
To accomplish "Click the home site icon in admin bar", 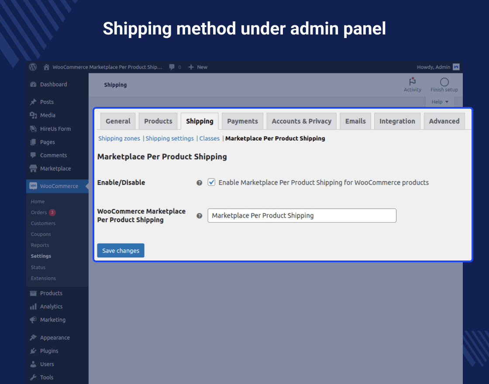I will (46, 67).
